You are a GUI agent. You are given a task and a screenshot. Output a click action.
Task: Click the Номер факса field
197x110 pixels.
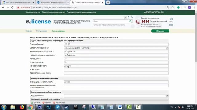[116, 69]
